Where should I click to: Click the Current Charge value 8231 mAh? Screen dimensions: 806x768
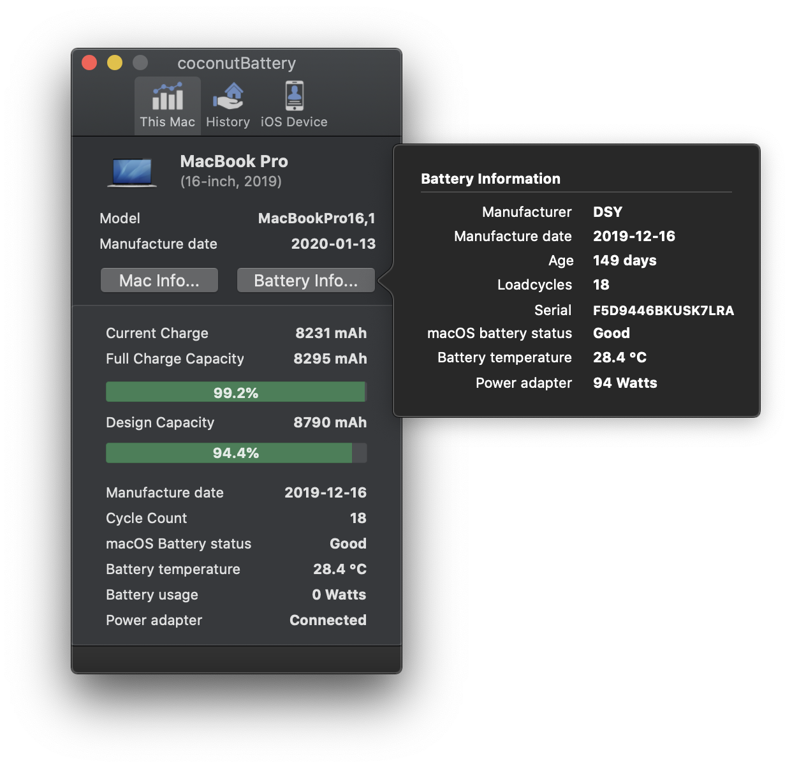(x=331, y=333)
